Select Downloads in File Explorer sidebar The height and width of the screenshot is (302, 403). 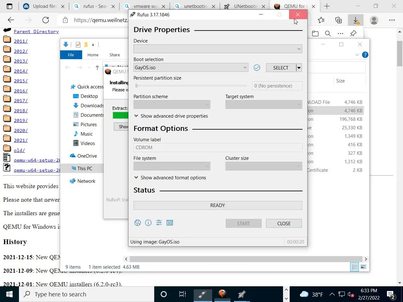pos(92,105)
